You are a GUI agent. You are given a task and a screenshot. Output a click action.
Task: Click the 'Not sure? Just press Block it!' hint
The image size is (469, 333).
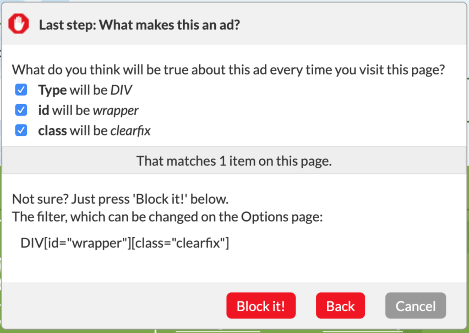coord(120,199)
